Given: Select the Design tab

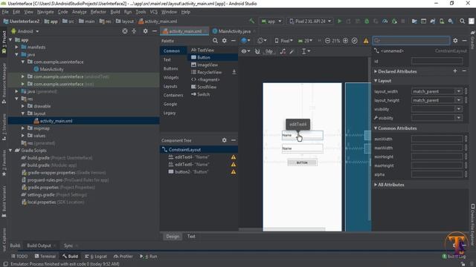Looking at the screenshot, I should coord(173,237).
